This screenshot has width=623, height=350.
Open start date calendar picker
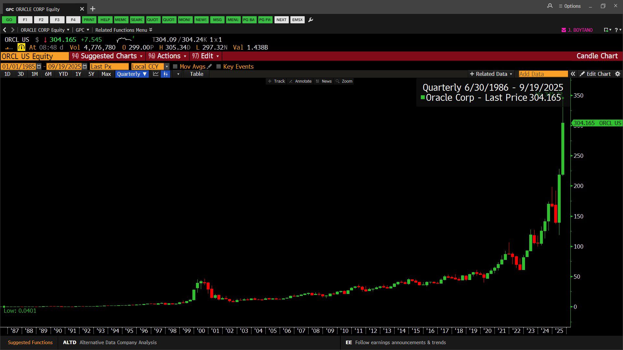39,66
